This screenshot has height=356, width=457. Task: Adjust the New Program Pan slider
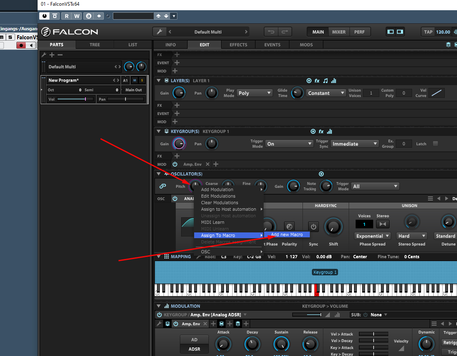[125, 99]
